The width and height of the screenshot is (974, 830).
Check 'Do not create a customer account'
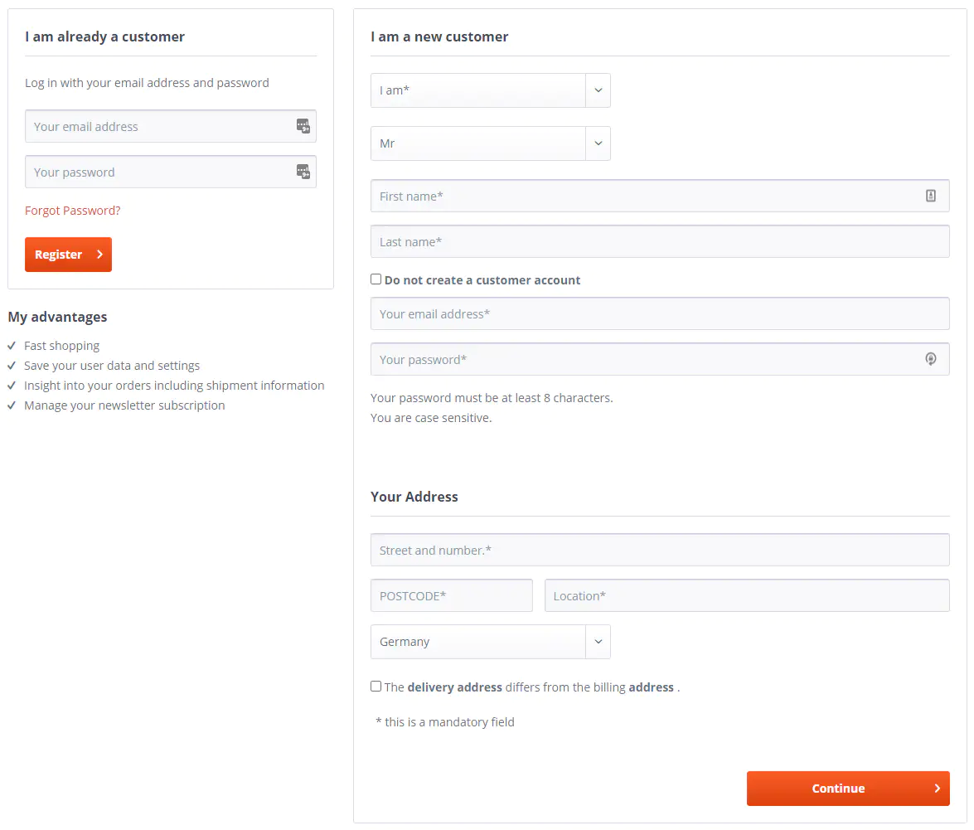[376, 279]
